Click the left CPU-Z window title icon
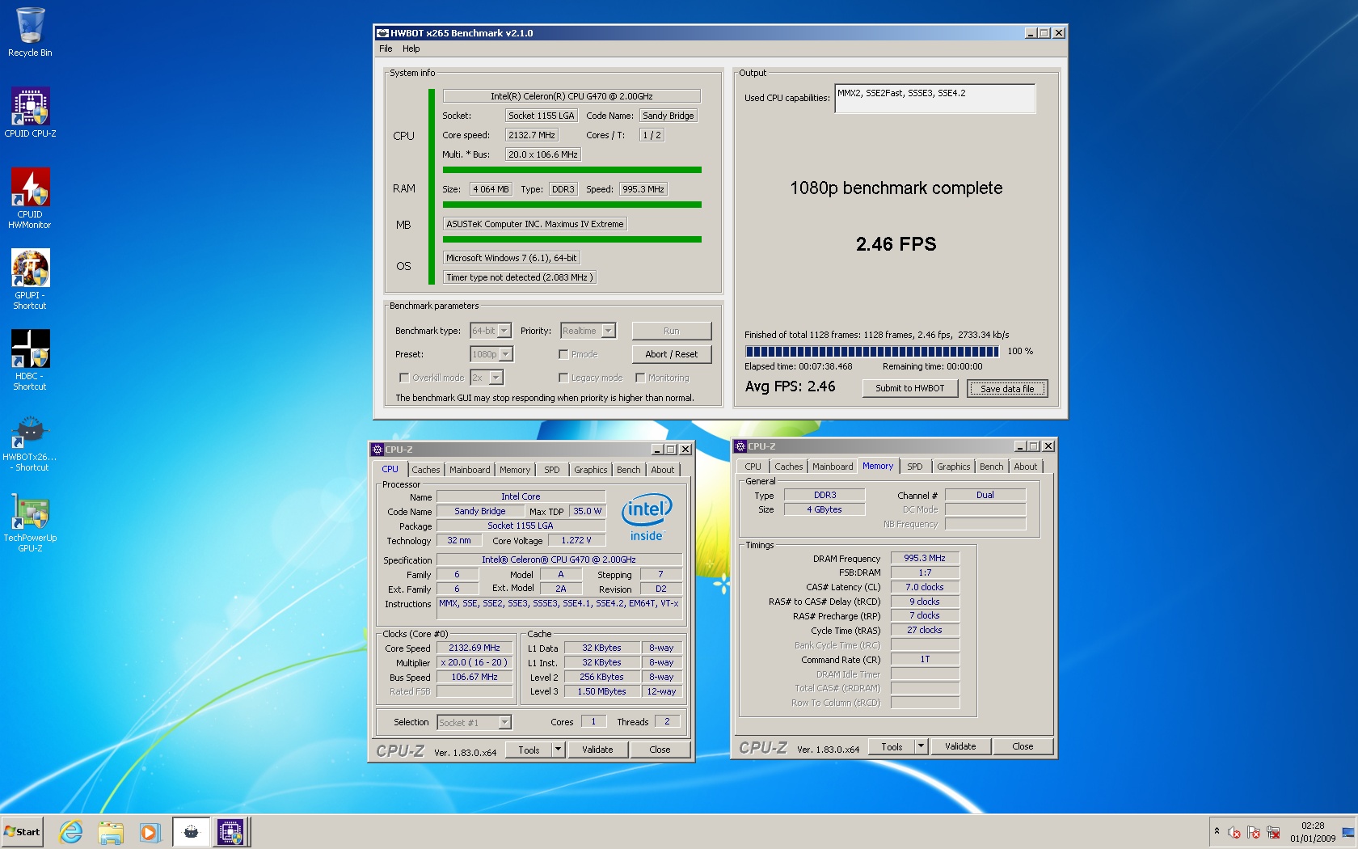The height and width of the screenshot is (849, 1358). tap(377, 450)
